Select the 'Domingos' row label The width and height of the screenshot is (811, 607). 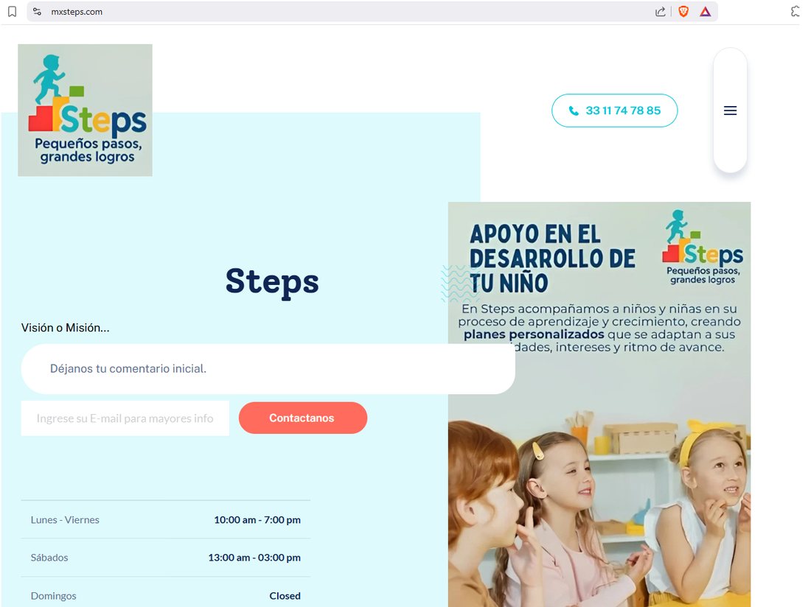click(53, 596)
